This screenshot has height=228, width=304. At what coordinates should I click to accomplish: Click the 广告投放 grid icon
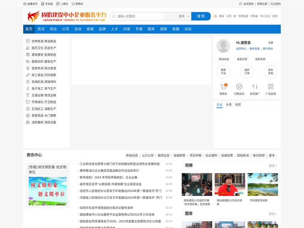(x=271, y=87)
